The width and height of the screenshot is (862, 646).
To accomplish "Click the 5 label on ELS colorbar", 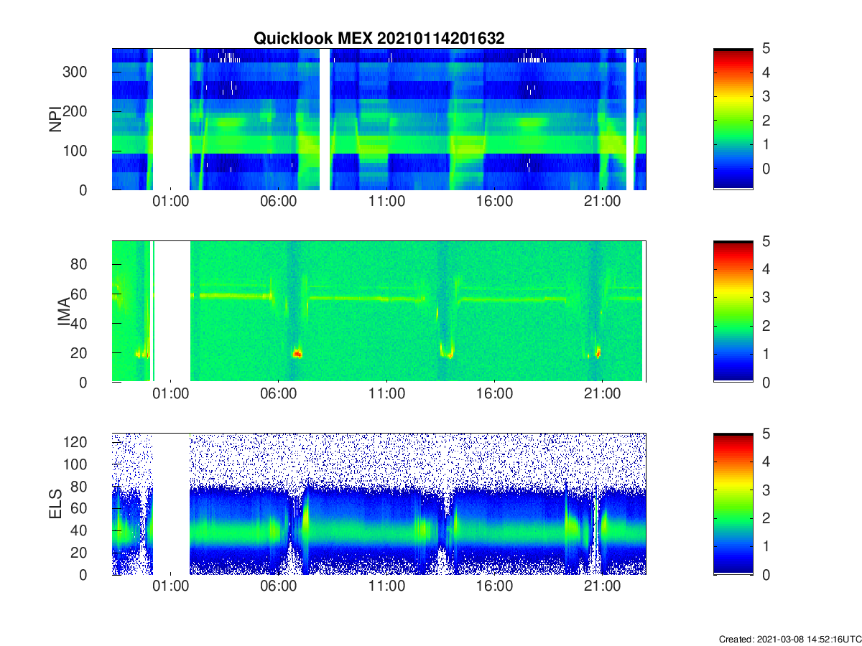I will pos(766,434).
